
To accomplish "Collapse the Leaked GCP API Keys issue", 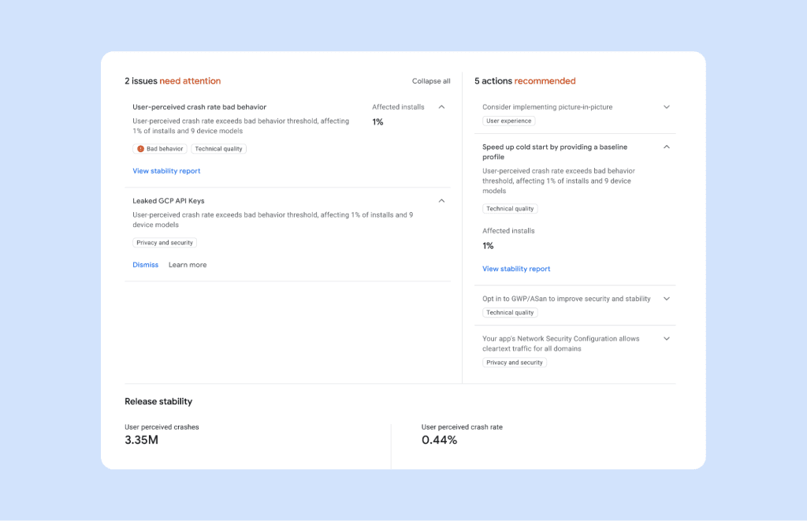I will click(x=441, y=201).
